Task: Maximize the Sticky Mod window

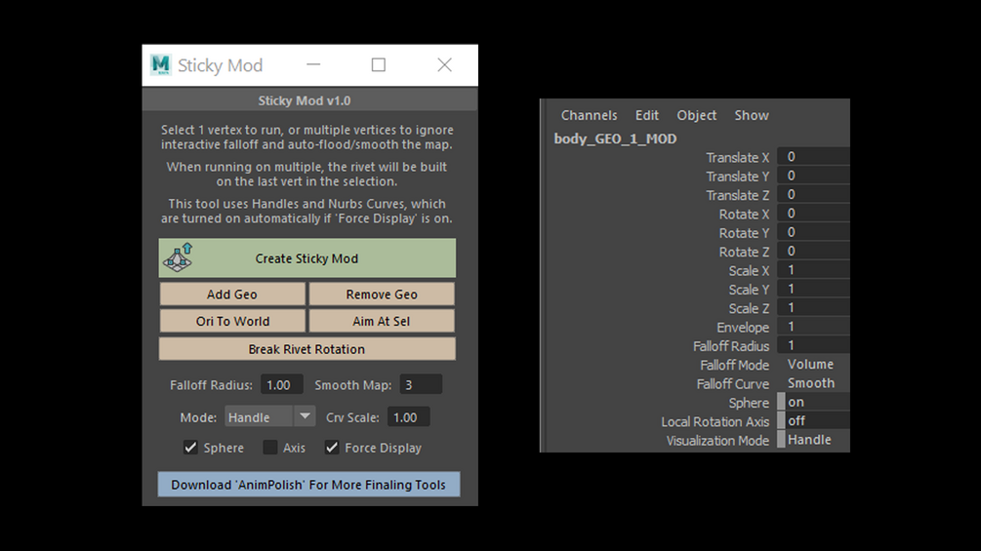Action: (x=379, y=65)
